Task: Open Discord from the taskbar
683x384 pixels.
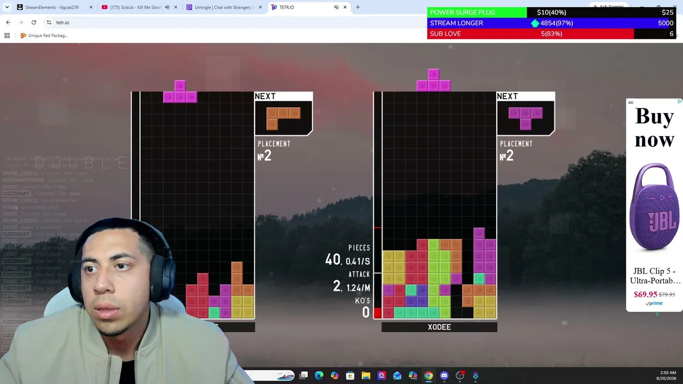Action: pos(444,375)
